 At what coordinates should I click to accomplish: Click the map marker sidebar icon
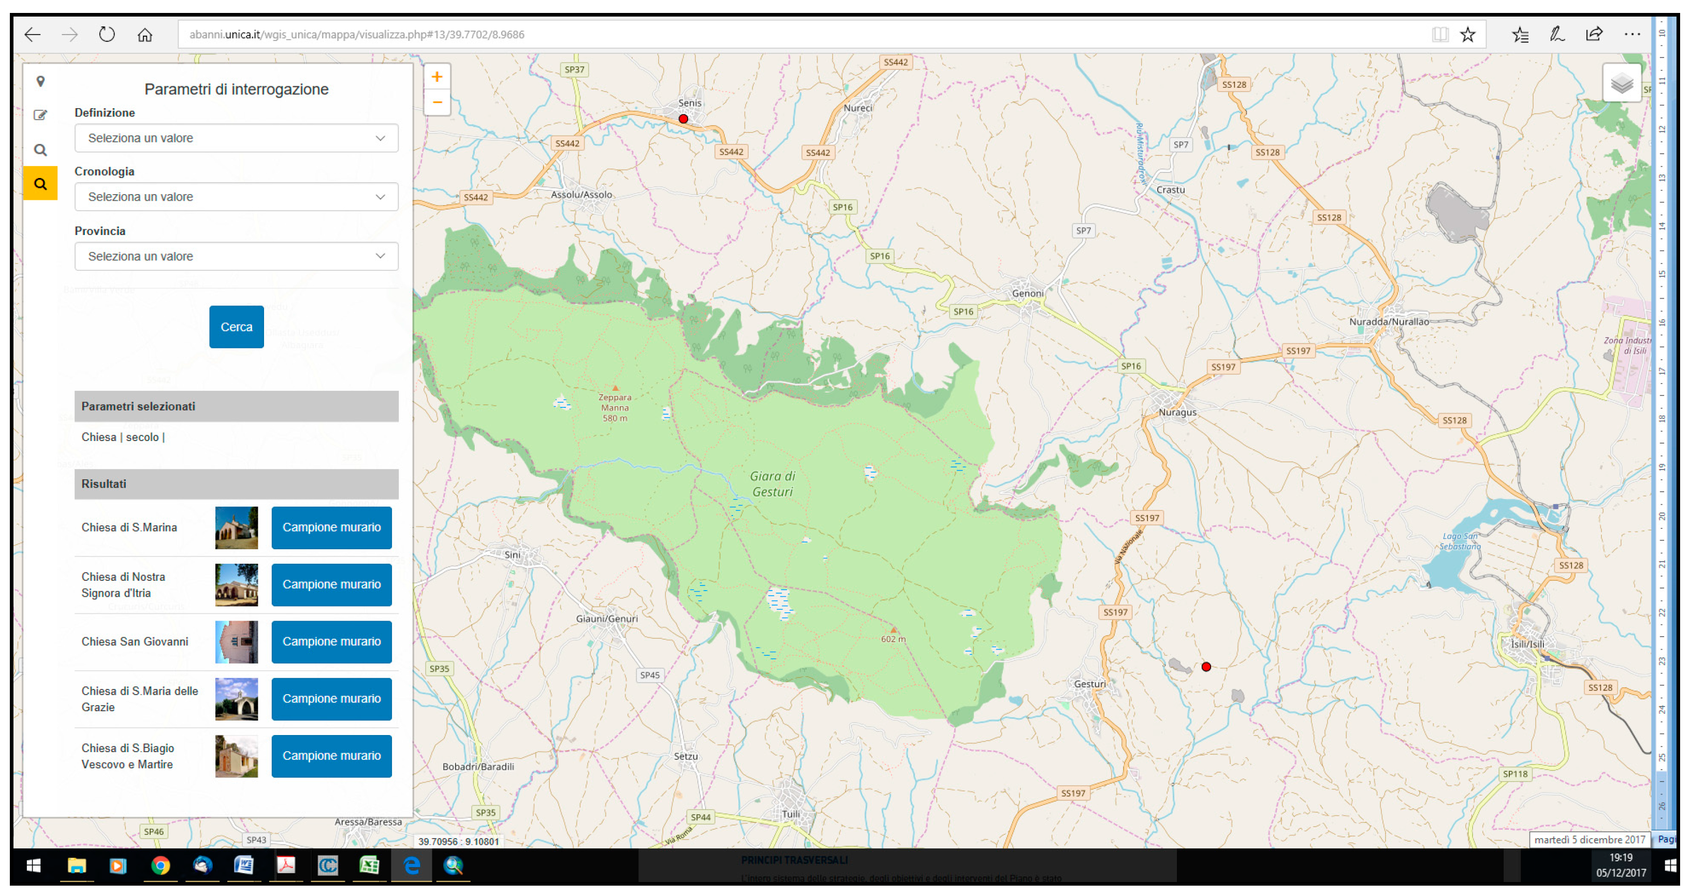(41, 81)
